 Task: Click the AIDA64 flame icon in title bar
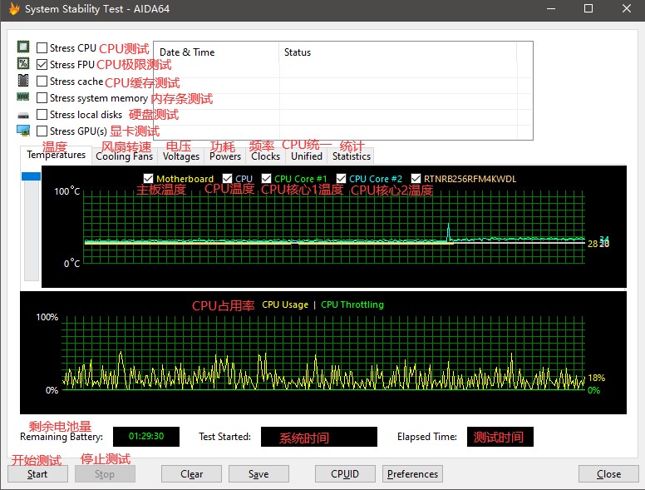[14, 8]
